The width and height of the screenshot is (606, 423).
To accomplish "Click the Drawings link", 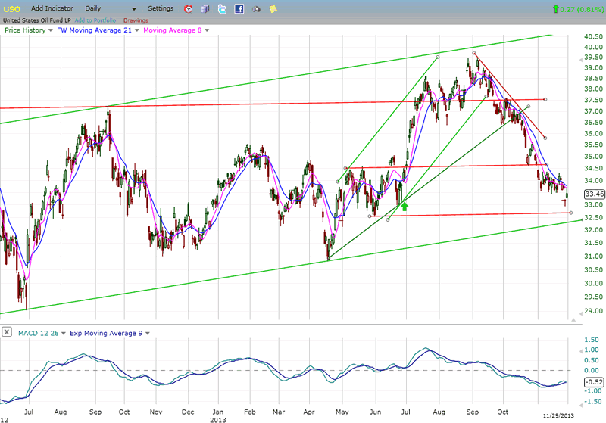I will pos(135,20).
